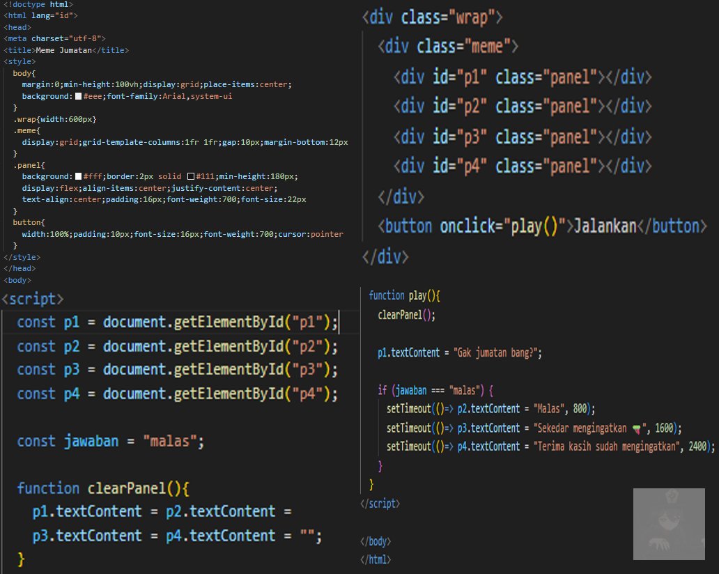Click the opening <style> tag

[20, 61]
